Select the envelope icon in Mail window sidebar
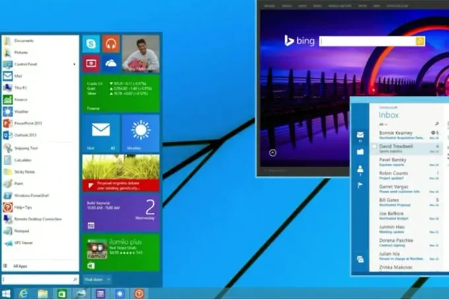 tap(361, 135)
